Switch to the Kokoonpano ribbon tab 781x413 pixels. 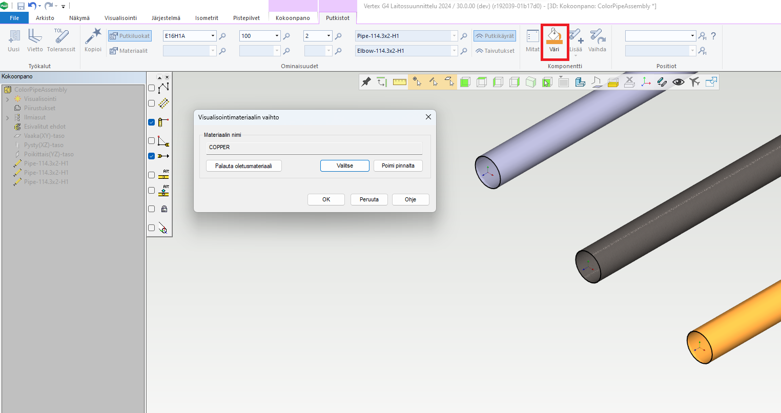click(x=293, y=18)
